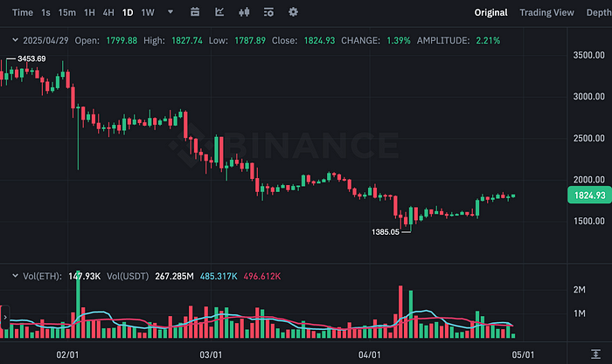Click the 1500.00 price axis label

(x=588, y=221)
